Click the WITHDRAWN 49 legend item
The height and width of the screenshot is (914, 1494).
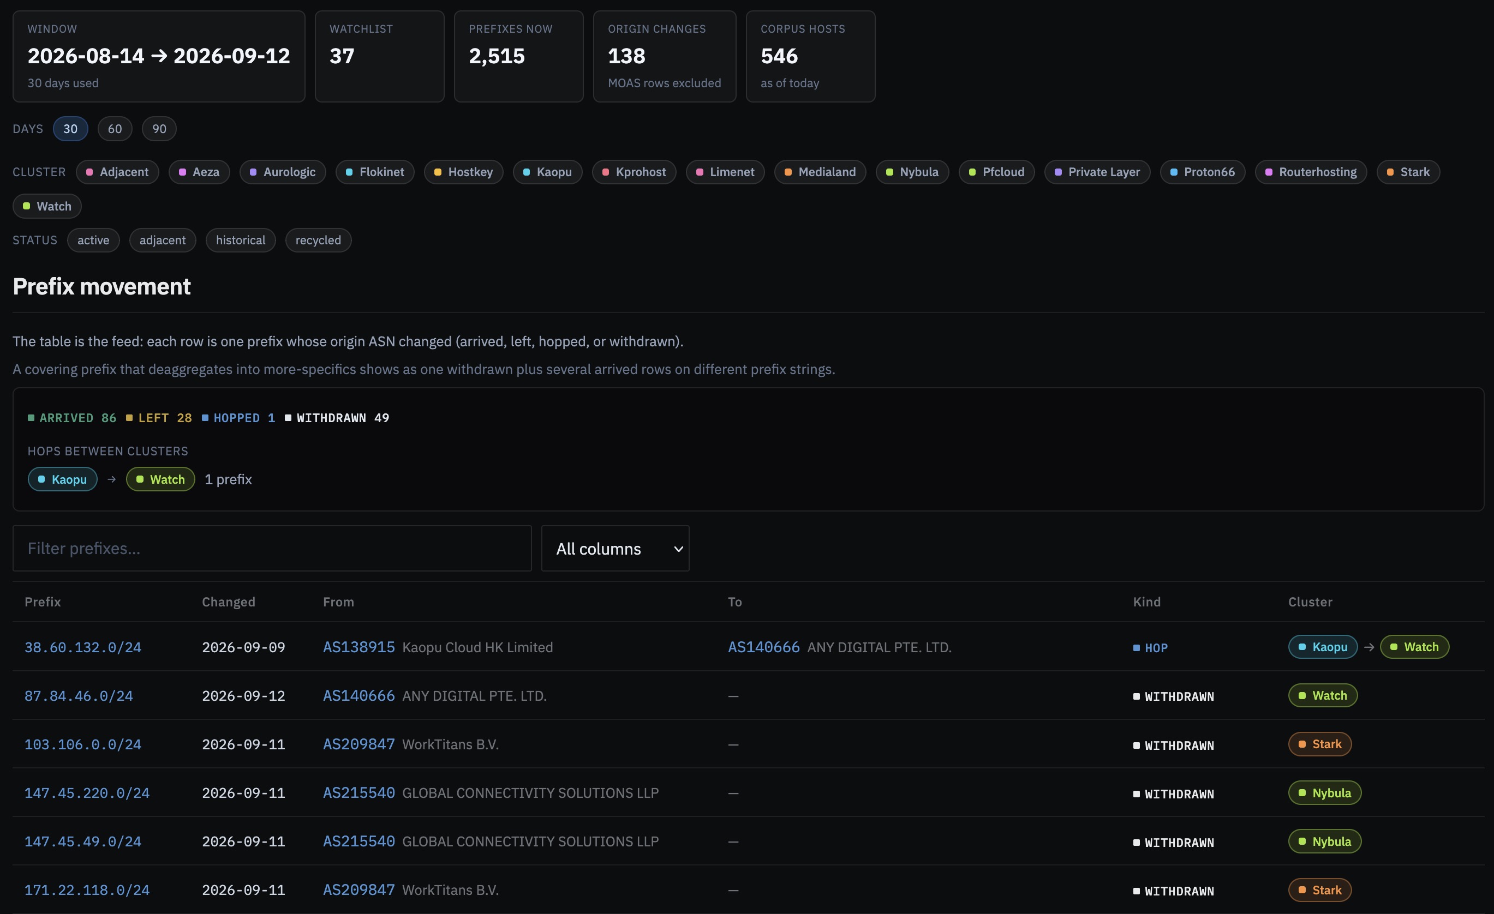[337, 418]
